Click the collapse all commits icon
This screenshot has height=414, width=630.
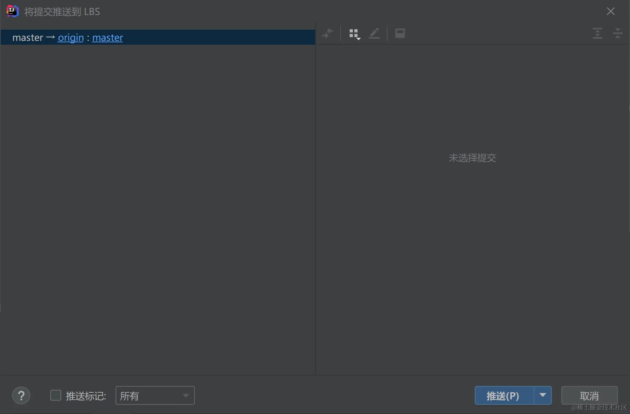[617, 33]
